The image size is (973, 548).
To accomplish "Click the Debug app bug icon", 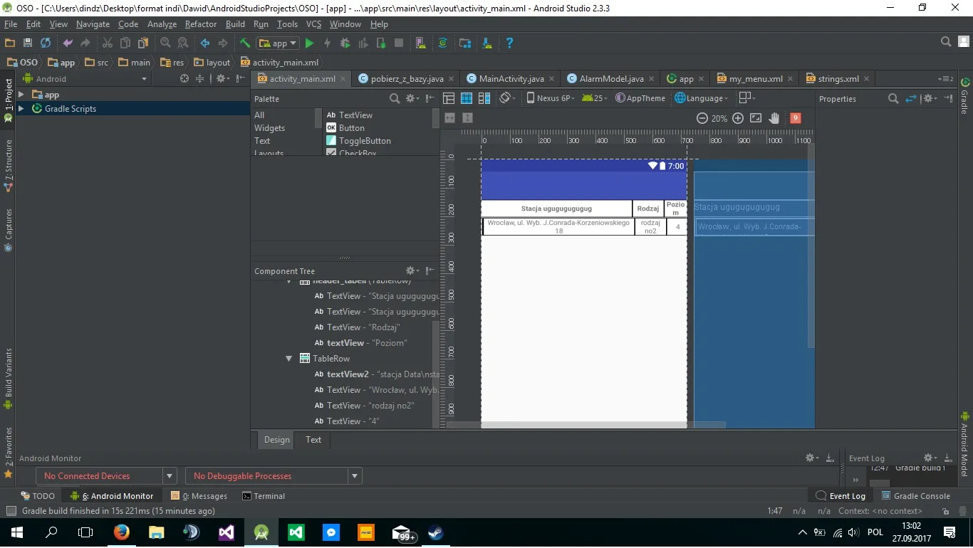I will 345,43.
